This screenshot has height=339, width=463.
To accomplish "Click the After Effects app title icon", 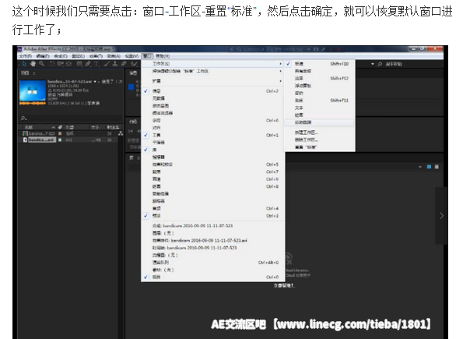I will point(20,49).
